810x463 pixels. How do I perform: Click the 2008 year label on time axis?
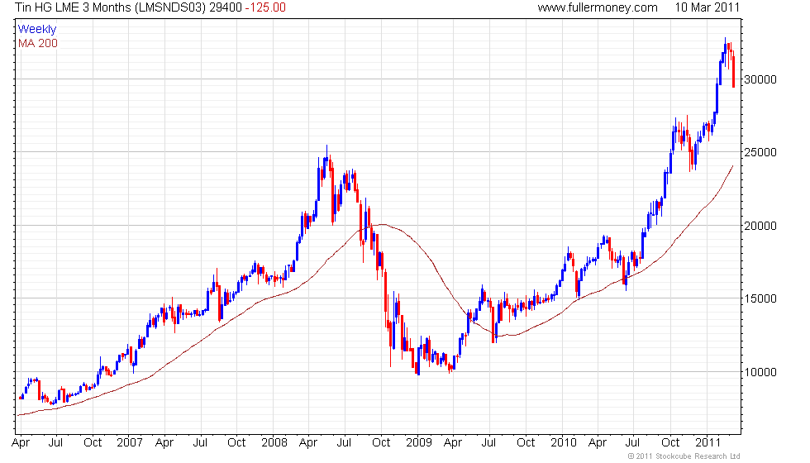[274, 443]
